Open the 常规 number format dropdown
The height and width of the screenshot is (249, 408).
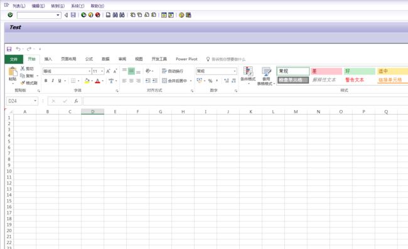click(x=235, y=71)
